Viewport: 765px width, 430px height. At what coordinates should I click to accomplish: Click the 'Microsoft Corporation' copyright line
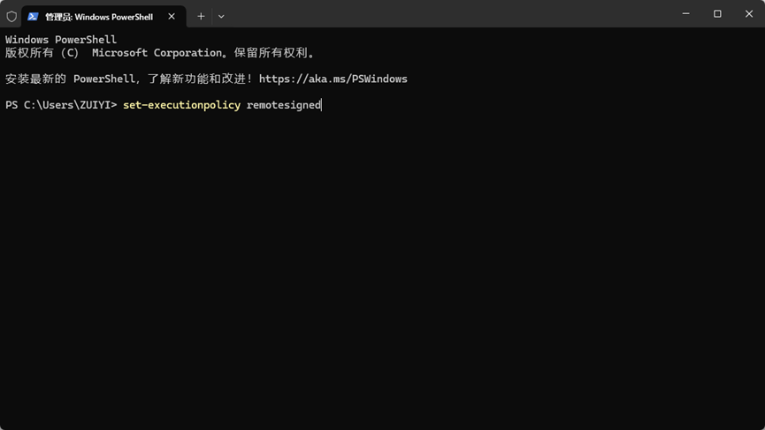159,53
